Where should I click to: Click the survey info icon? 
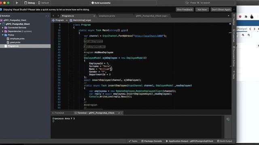pyautogui.click(x=1, y=10)
